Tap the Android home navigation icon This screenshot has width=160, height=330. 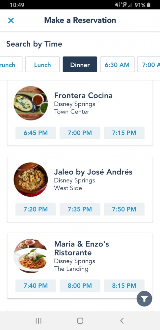coord(80,321)
